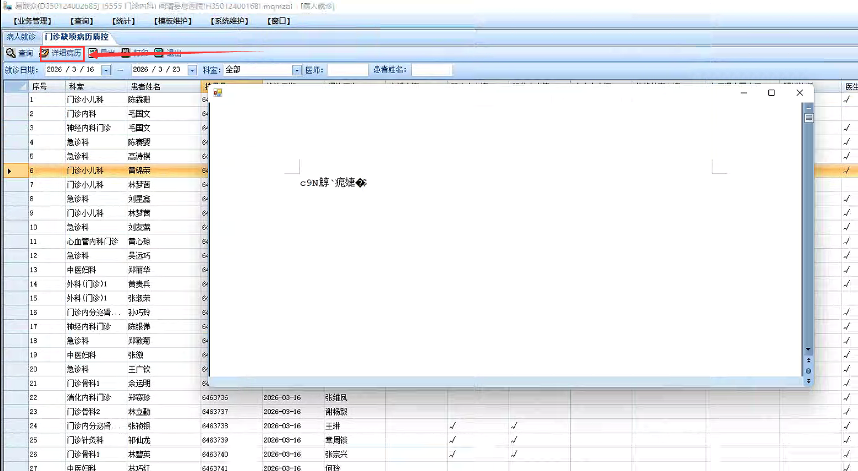Maximize the popup document window
Screen dimensions: 858x471
tap(771, 93)
